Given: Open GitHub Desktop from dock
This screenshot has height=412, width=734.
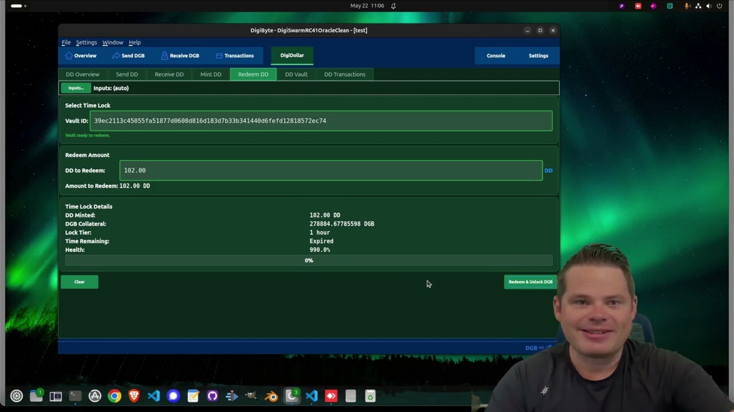Looking at the screenshot, I should [213, 396].
